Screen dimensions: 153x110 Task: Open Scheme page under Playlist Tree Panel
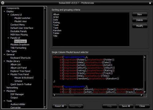pos(18,81)
